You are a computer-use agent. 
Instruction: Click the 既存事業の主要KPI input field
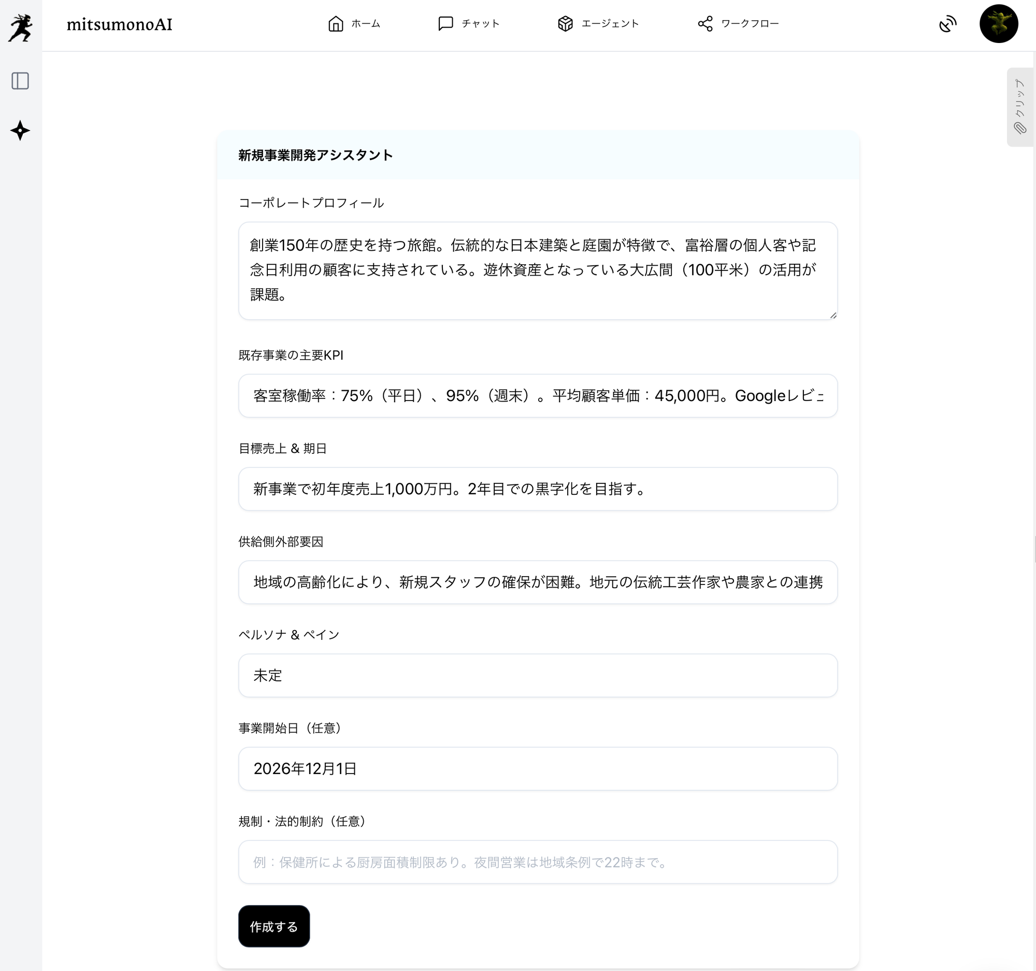click(x=537, y=395)
